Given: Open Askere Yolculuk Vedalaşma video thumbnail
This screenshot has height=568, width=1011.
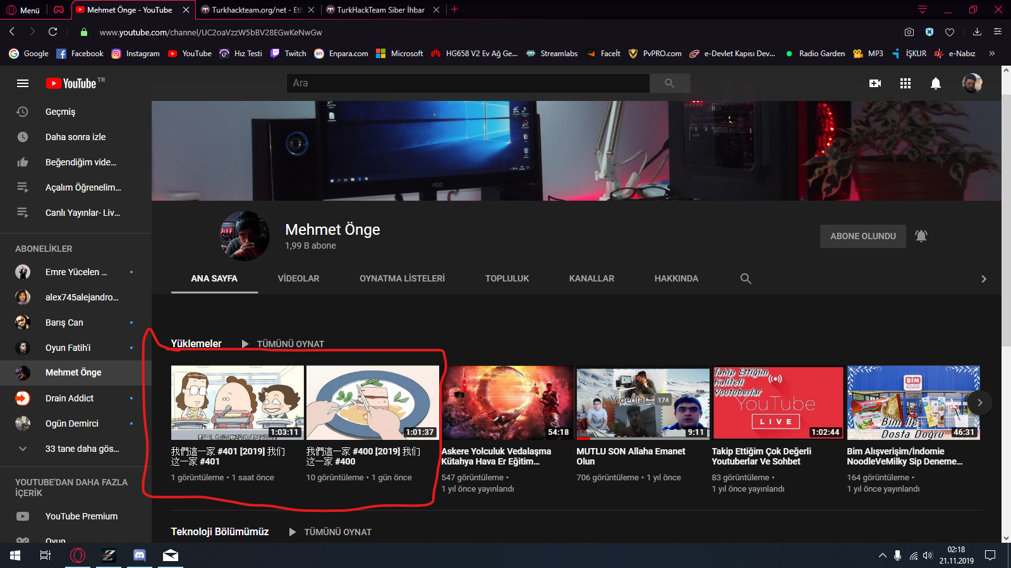Looking at the screenshot, I should [x=508, y=403].
